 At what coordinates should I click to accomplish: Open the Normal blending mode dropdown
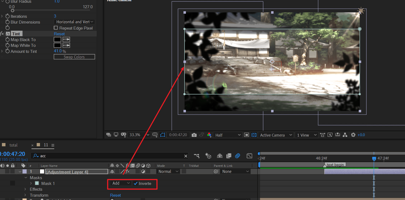[168, 172]
